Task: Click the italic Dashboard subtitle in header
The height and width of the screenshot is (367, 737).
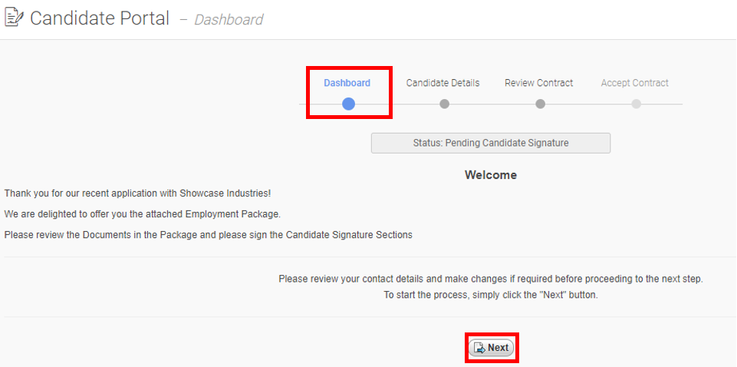Action: [229, 20]
